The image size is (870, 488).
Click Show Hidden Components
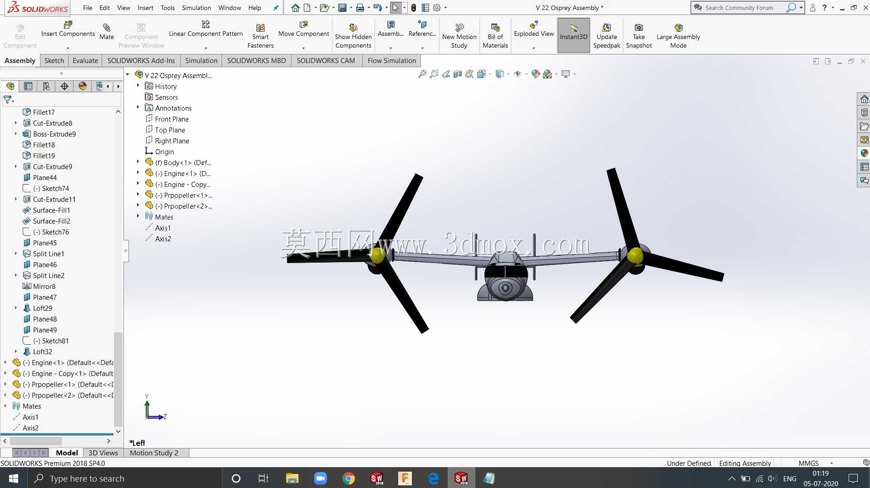coord(353,36)
